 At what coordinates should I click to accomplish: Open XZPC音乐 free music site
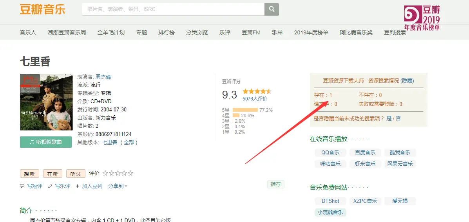tap(365, 201)
